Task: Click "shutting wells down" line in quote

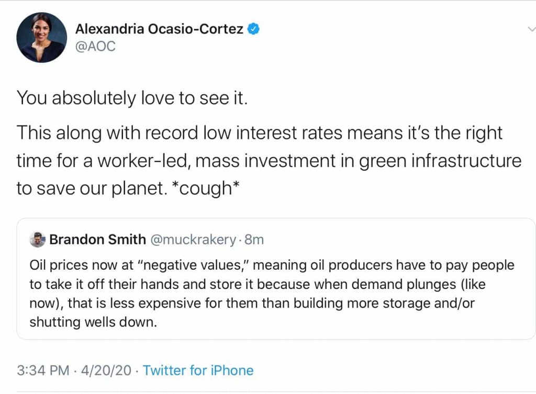Action: tap(93, 322)
